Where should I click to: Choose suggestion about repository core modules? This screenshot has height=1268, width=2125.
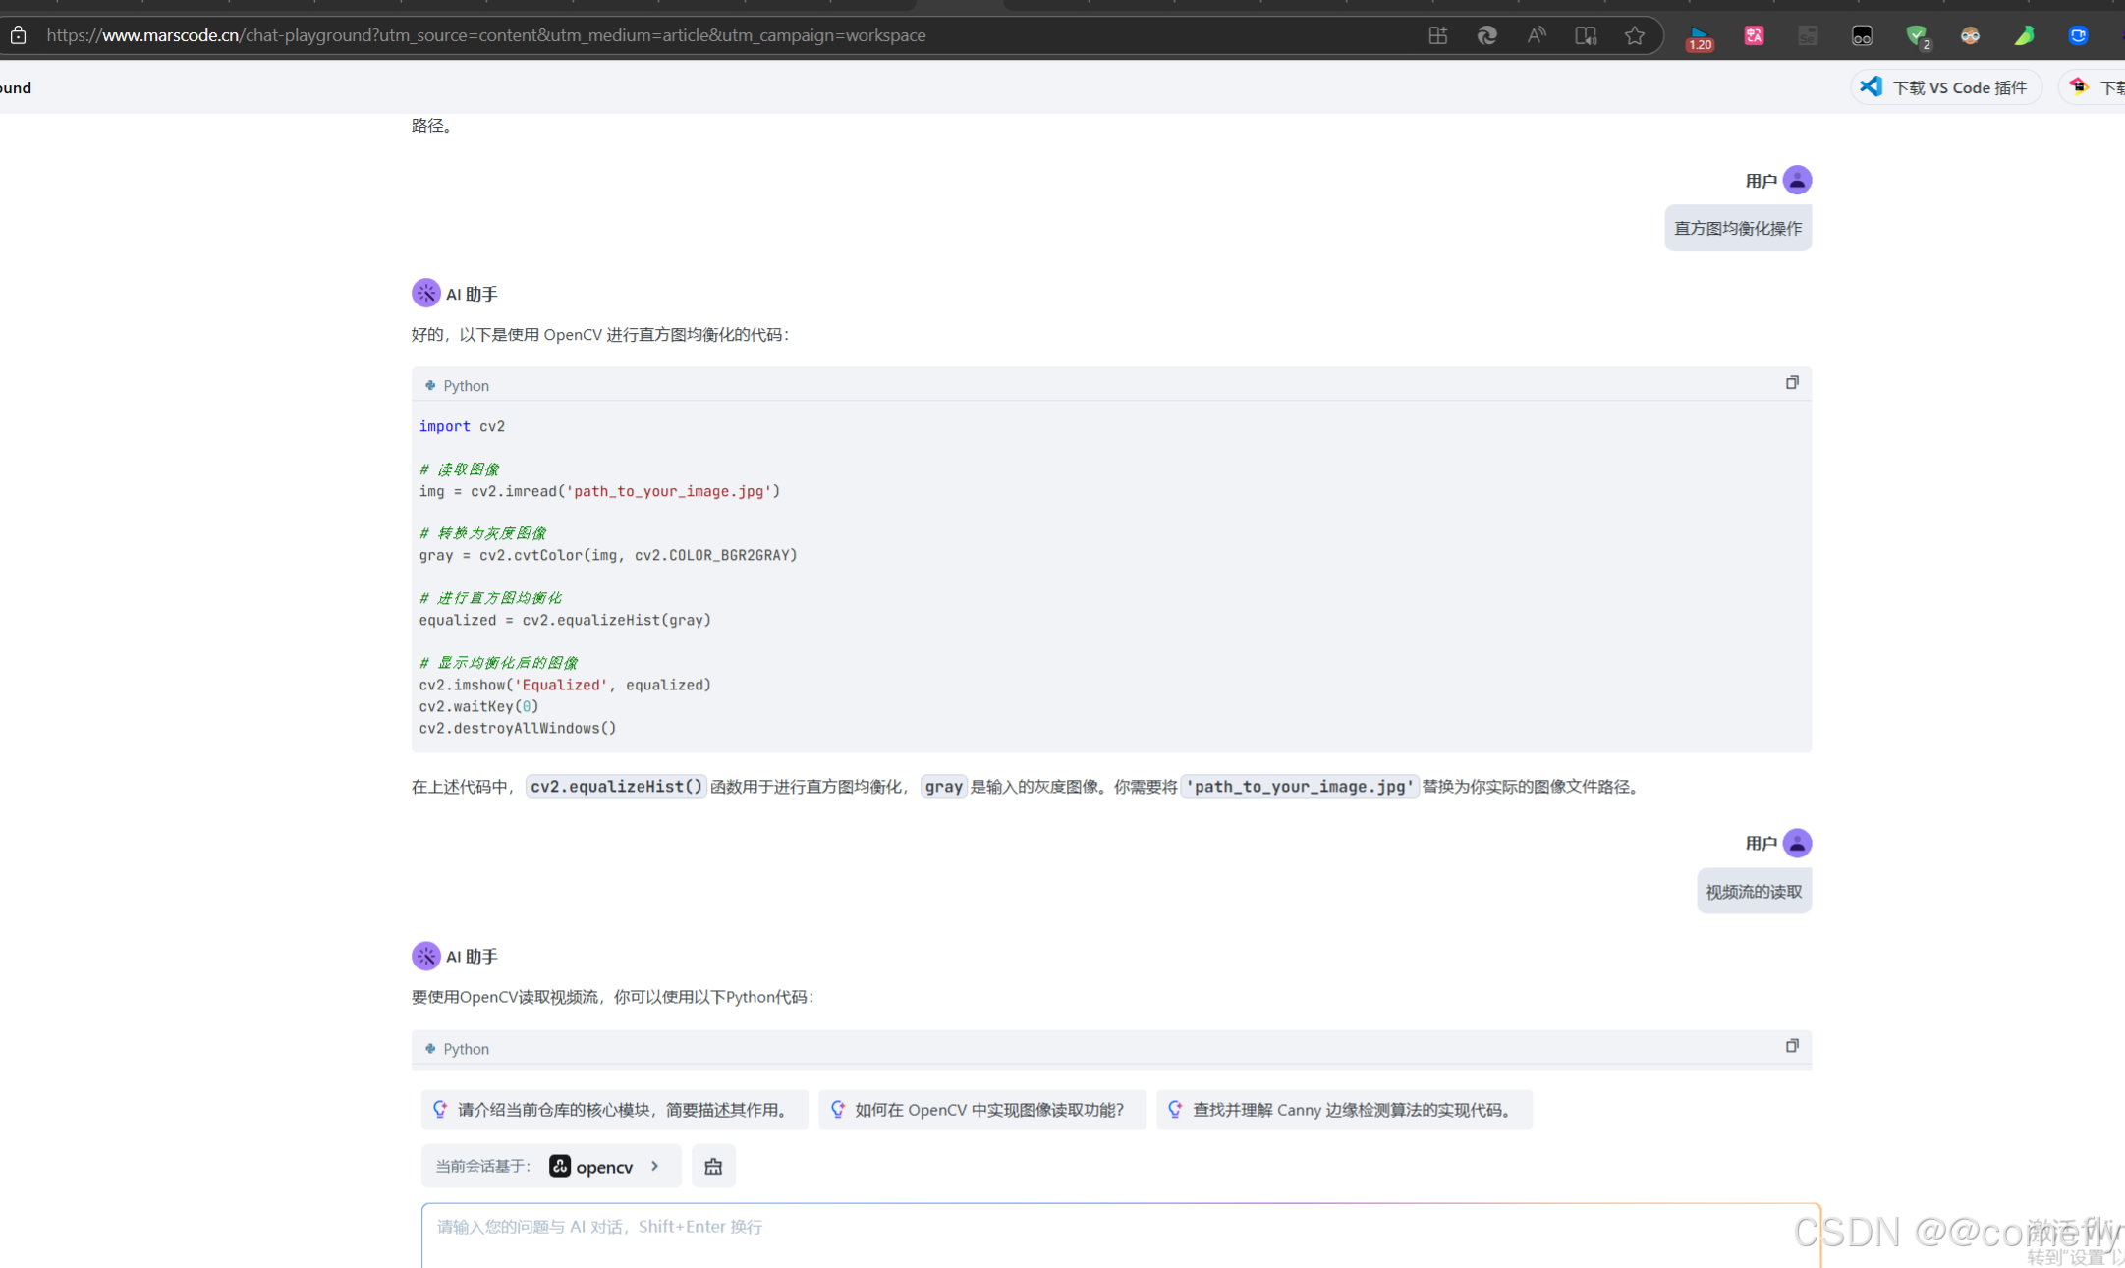pyautogui.click(x=614, y=1110)
